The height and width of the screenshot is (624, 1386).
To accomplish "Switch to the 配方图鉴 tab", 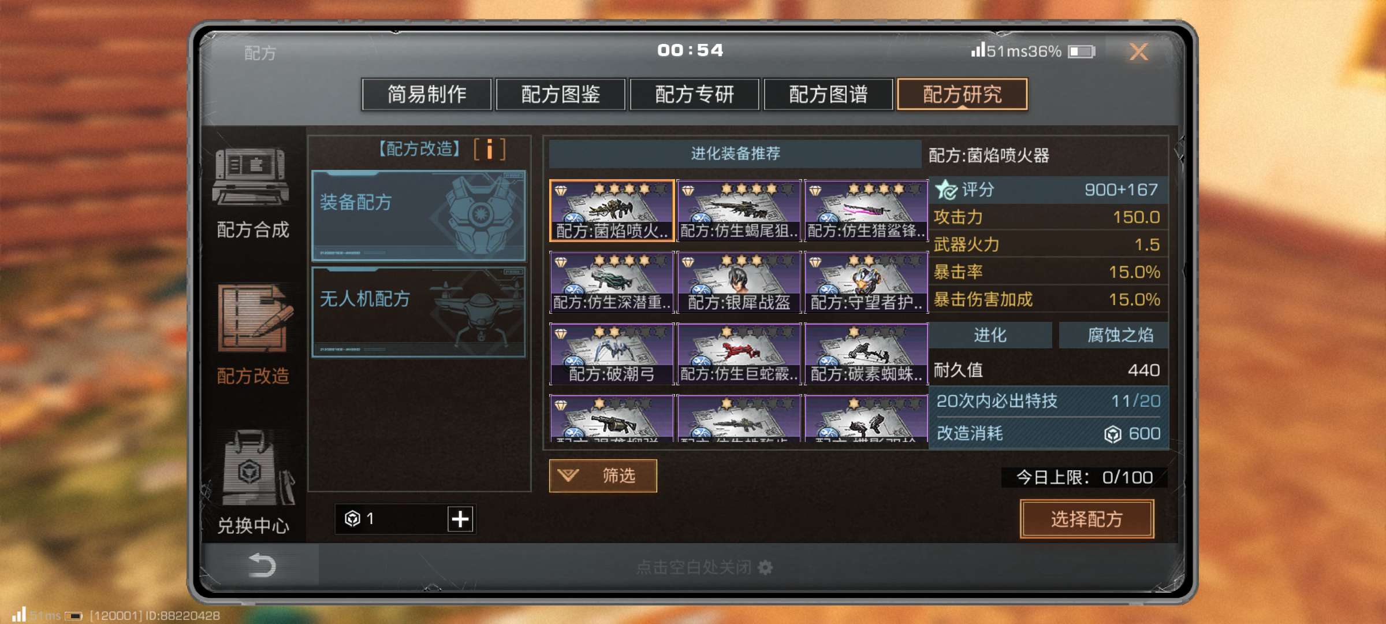I will 561,94.
